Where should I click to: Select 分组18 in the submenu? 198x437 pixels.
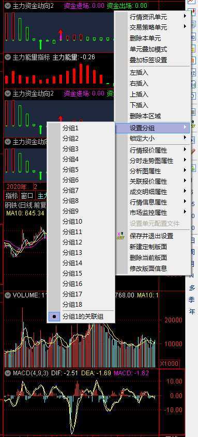[x=81, y=304]
